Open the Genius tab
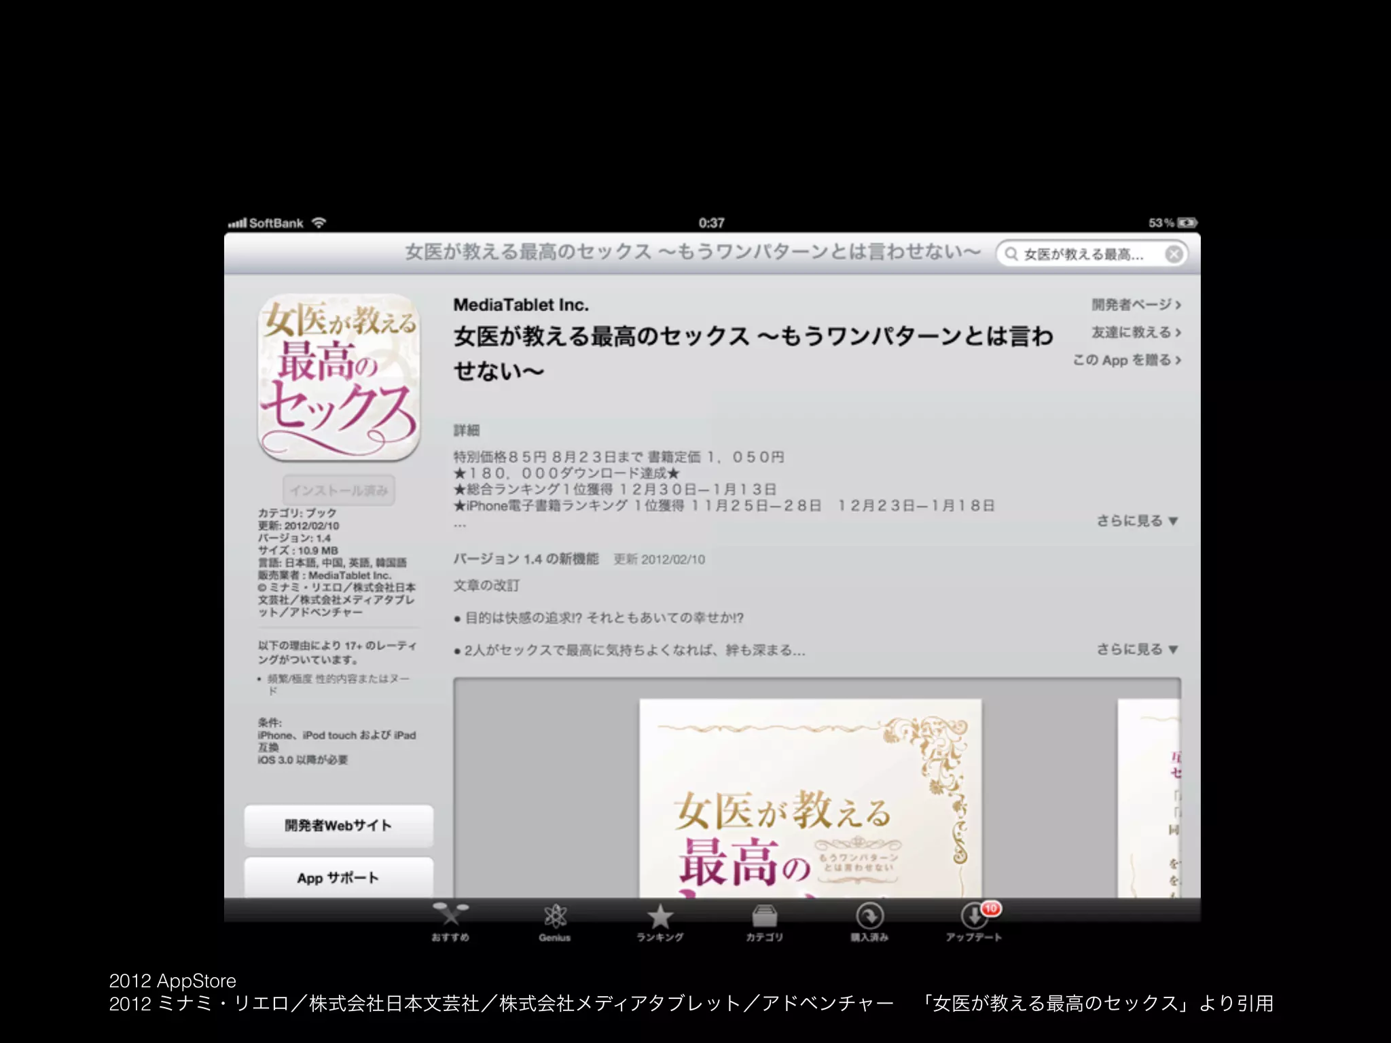Screen dimensions: 1391x1043 point(555,921)
